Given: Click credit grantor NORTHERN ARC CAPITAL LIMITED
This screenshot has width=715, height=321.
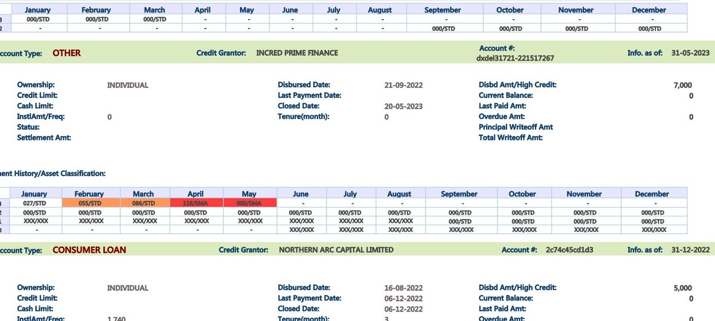Looking at the screenshot, I should 336,250.
